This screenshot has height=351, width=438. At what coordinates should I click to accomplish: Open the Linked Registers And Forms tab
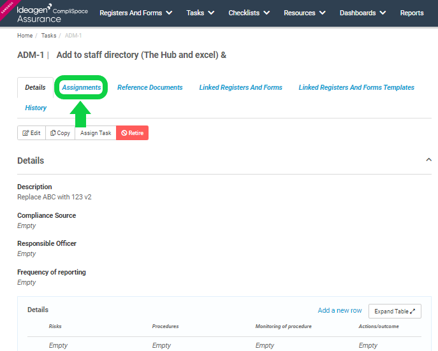click(240, 87)
